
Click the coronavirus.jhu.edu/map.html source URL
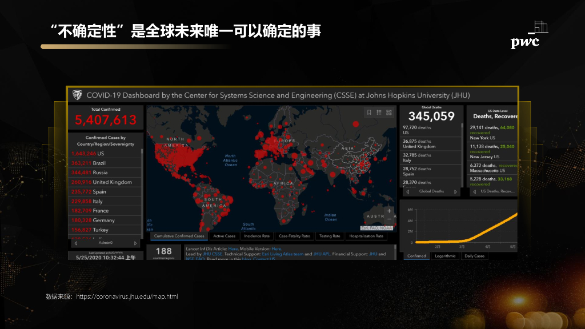127,296
